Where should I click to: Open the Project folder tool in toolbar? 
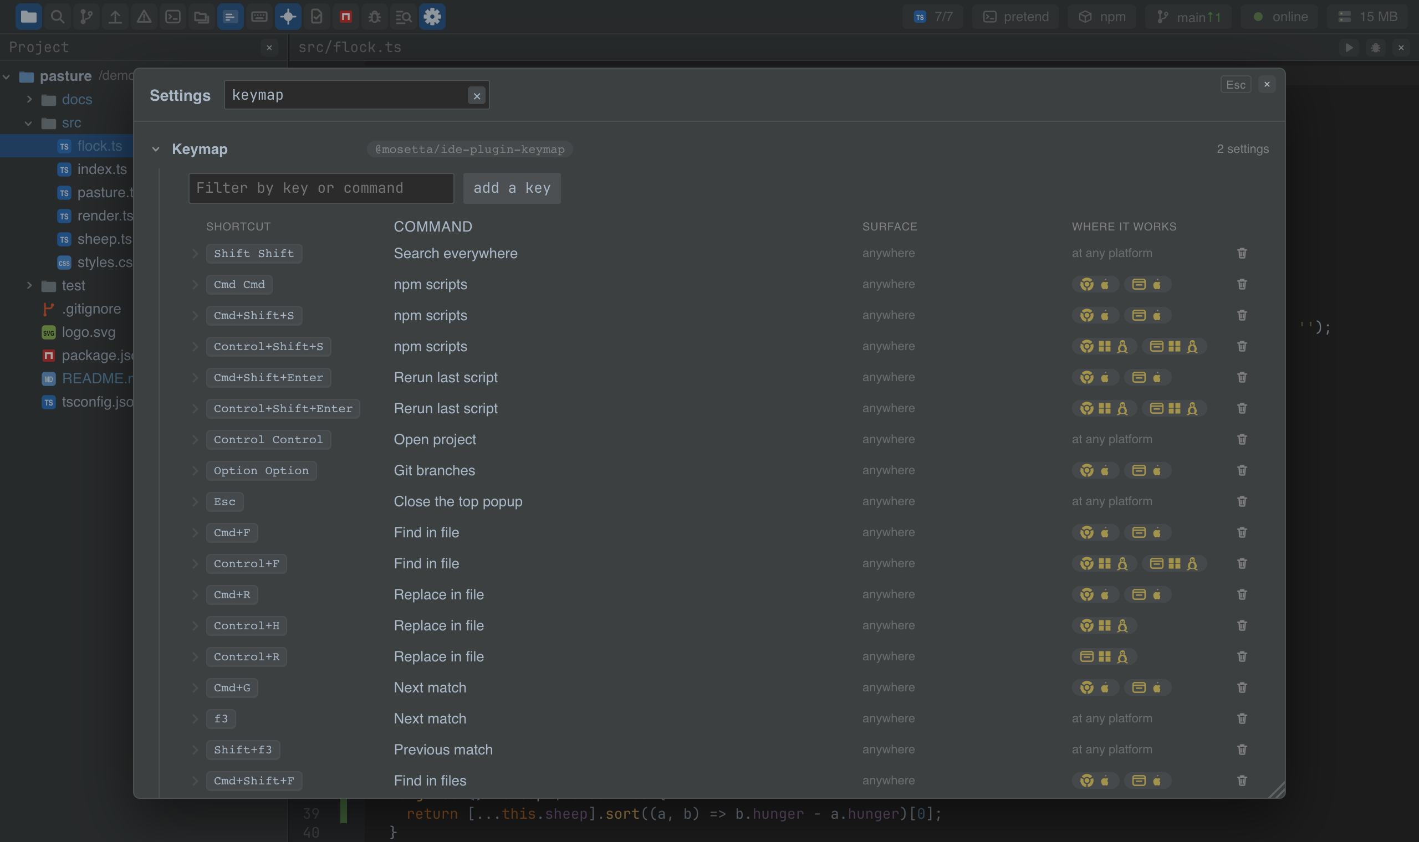click(x=28, y=17)
